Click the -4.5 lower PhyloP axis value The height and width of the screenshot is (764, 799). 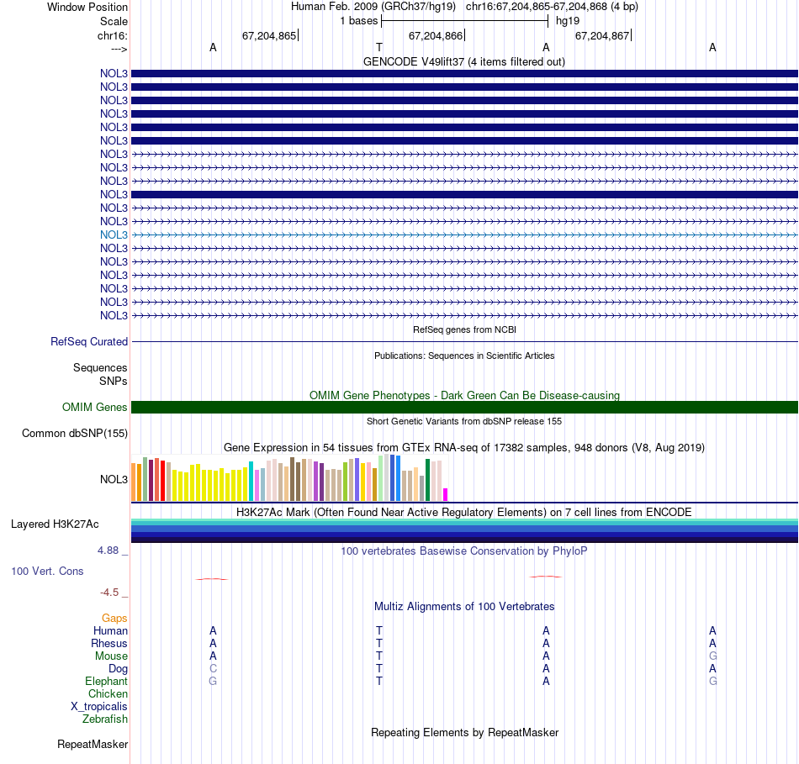click(x=109, y=593)
